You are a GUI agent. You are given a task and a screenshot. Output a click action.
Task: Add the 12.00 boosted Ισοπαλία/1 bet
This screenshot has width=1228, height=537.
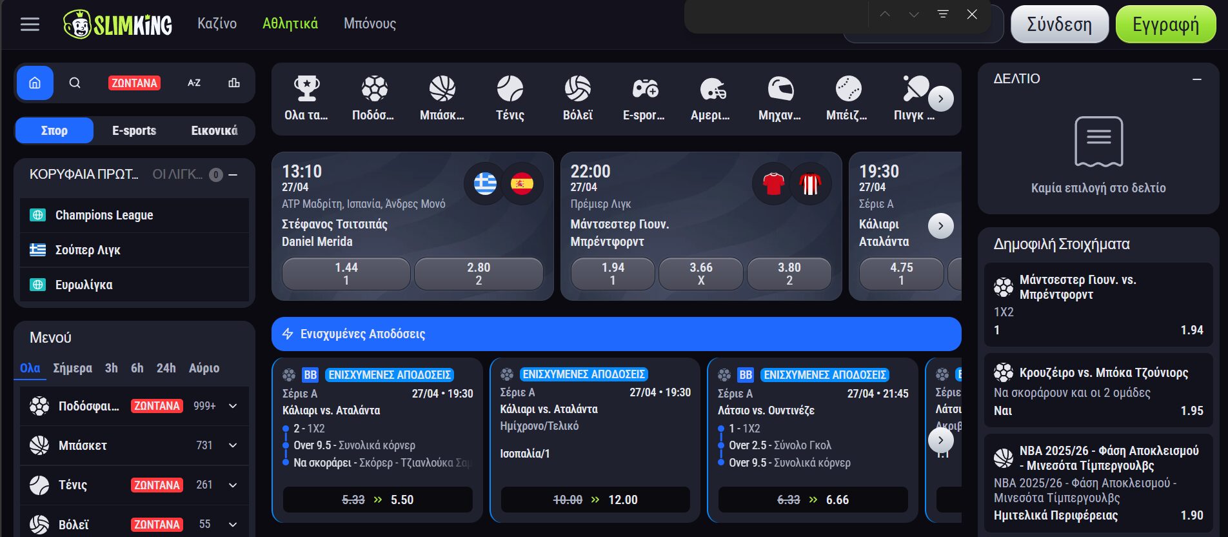[x=595, y=500]
